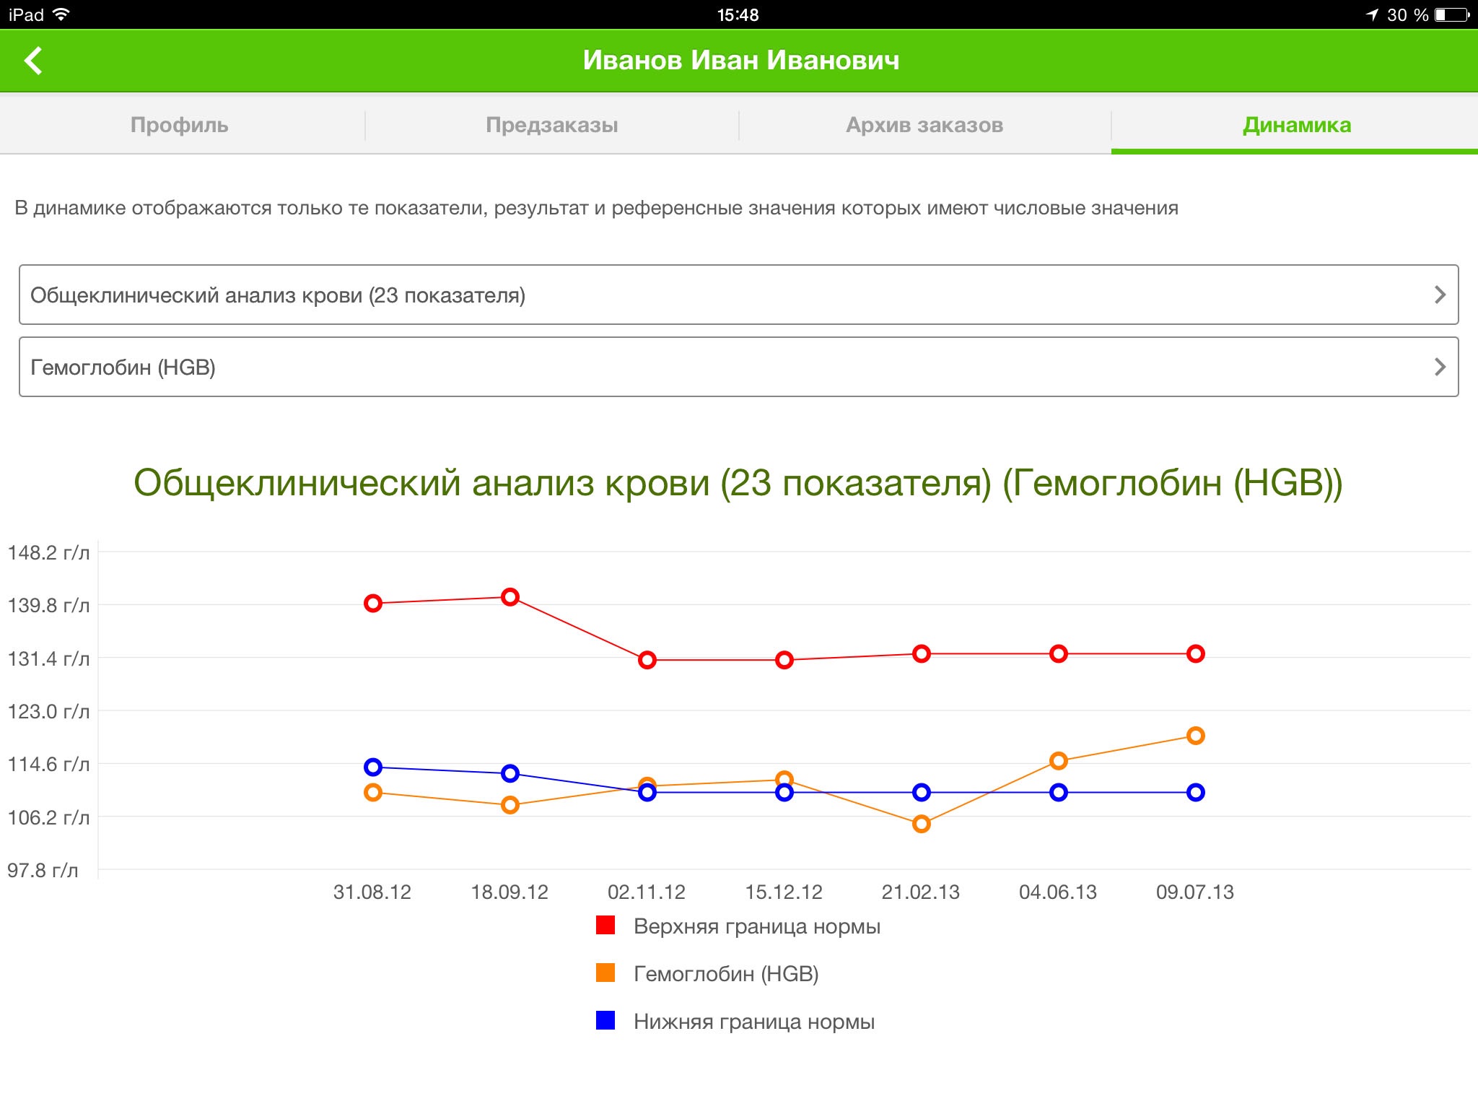Select orange hemoglobin point at 09.07.13
The height and width of the screenshot is (1109, 1478).
click(x=1196, y=736)
